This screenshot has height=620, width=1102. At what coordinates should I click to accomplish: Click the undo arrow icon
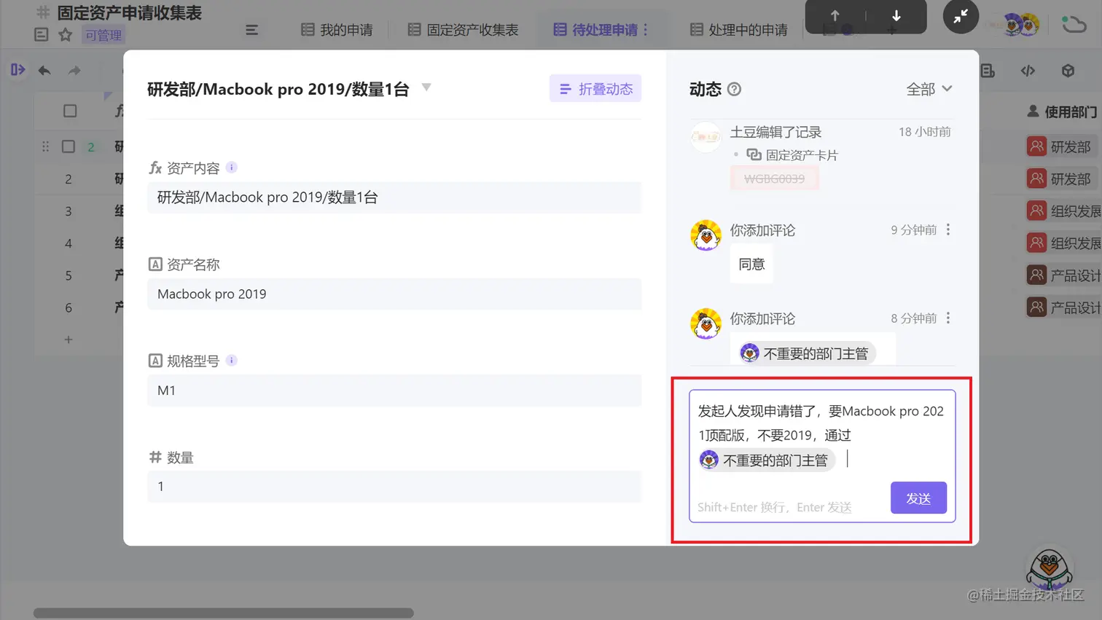pos(44,71)
